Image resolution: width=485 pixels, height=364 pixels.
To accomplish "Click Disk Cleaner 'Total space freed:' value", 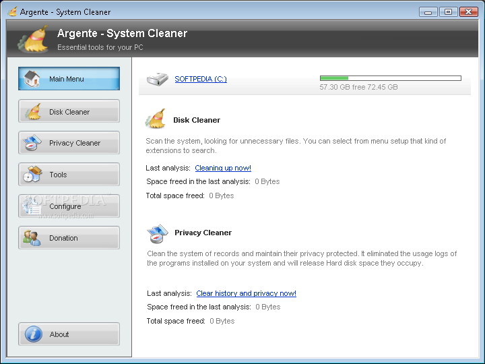I will pyautogui.click(x=222, y=195).
